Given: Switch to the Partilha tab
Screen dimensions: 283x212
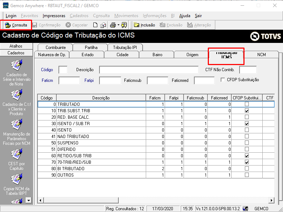Looking at the screenshot, I should pyautogui.click(x=91, y=48).
